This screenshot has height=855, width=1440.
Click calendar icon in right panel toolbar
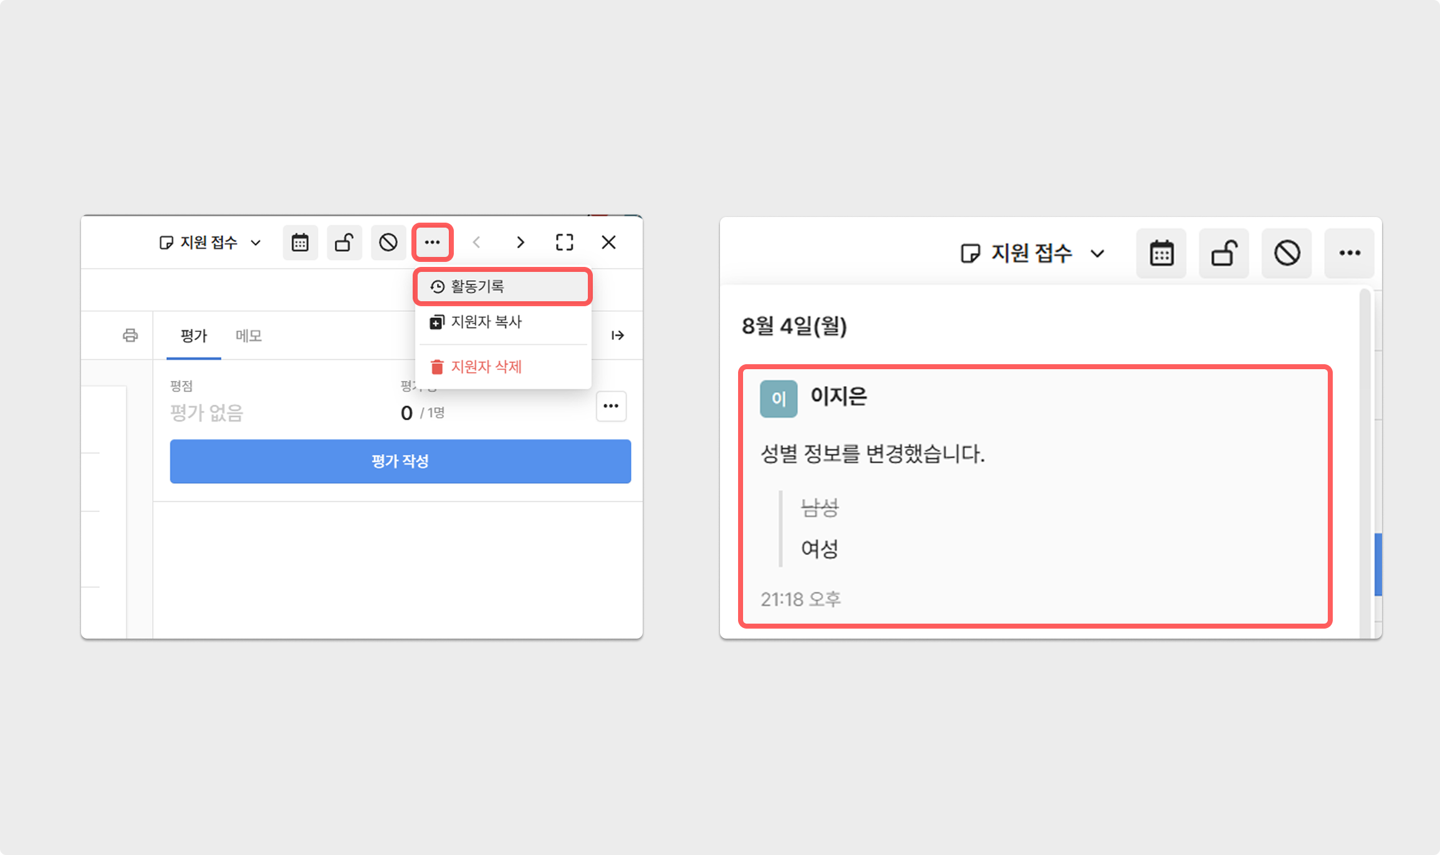(1161, 253)
